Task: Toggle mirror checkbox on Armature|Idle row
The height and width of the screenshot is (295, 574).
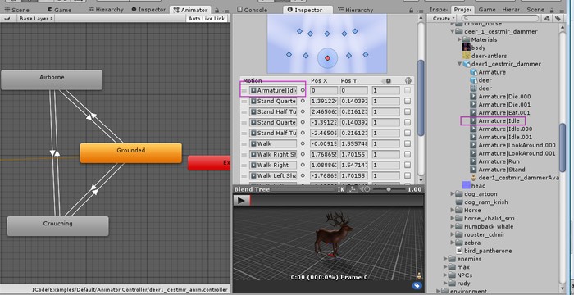Action: (x=408, y=90)
